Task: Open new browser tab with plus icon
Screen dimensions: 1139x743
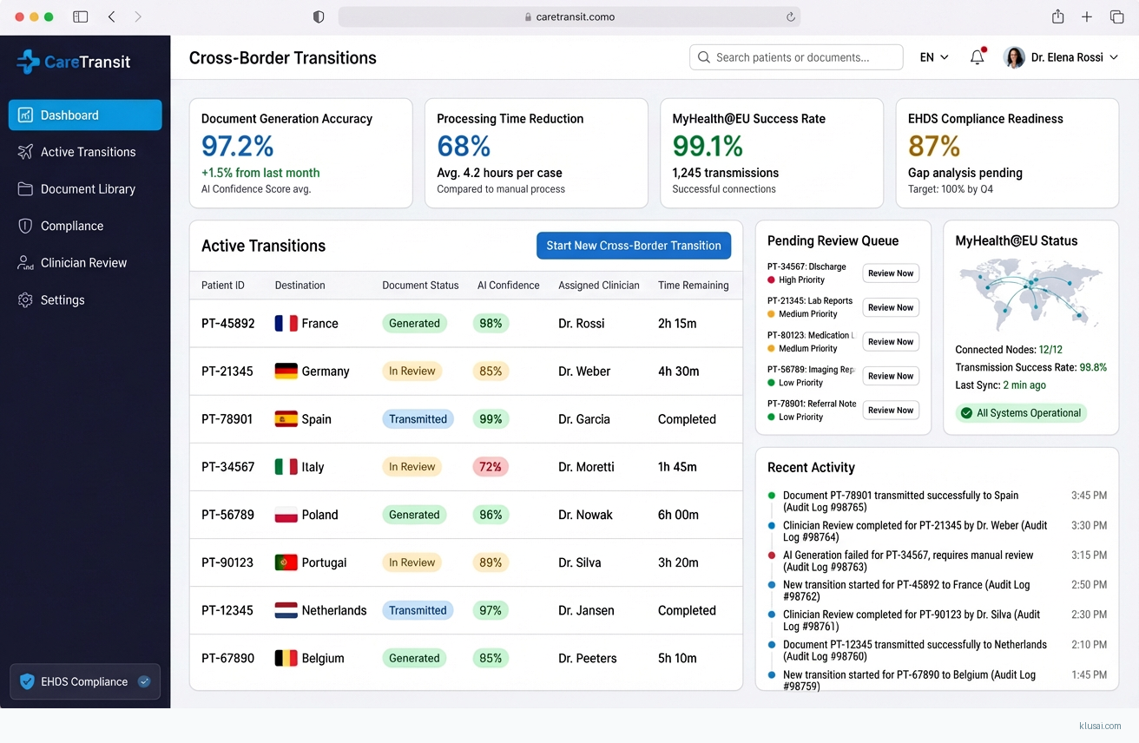Action: click(x=1087, y=16)
